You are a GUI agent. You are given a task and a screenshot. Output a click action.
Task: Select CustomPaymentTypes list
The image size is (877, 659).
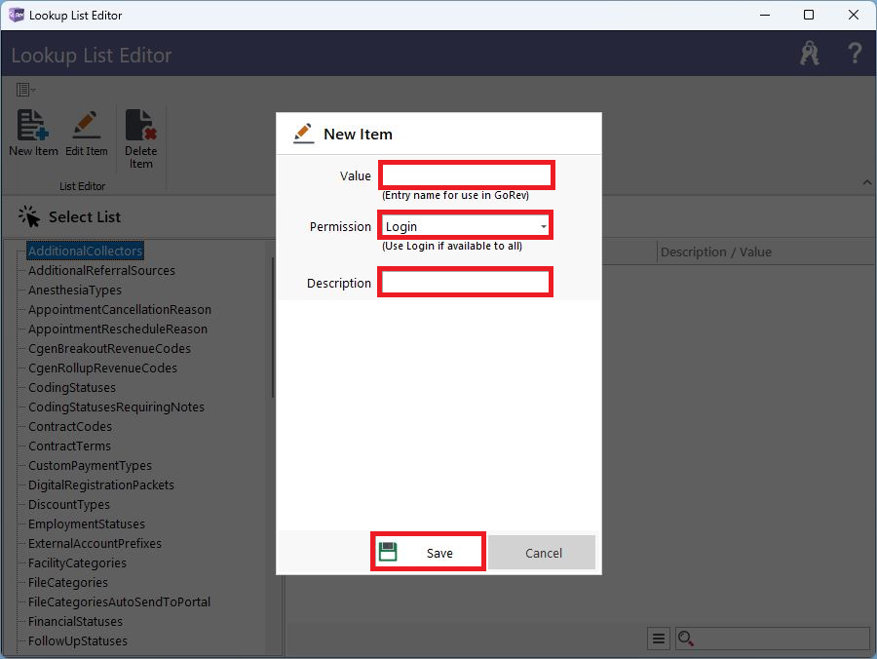click(x=90, y=465)
